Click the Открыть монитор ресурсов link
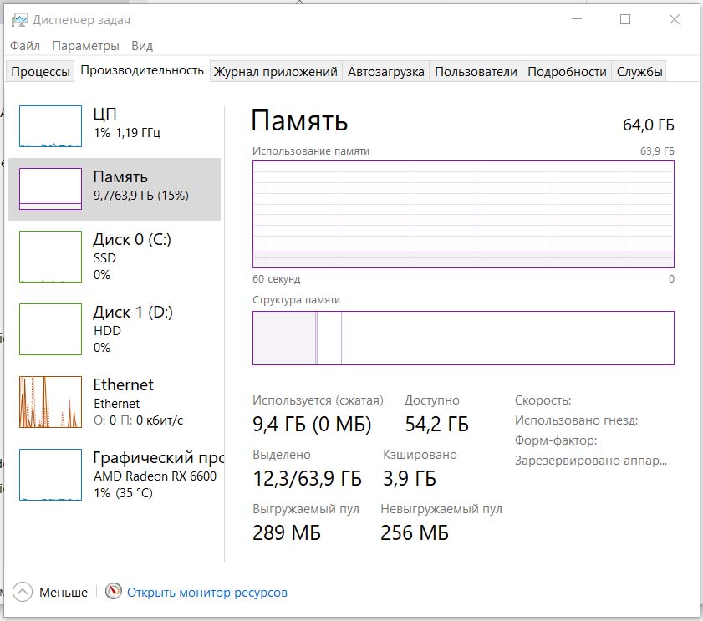This screenshot has width=703, height=621. 206,593
